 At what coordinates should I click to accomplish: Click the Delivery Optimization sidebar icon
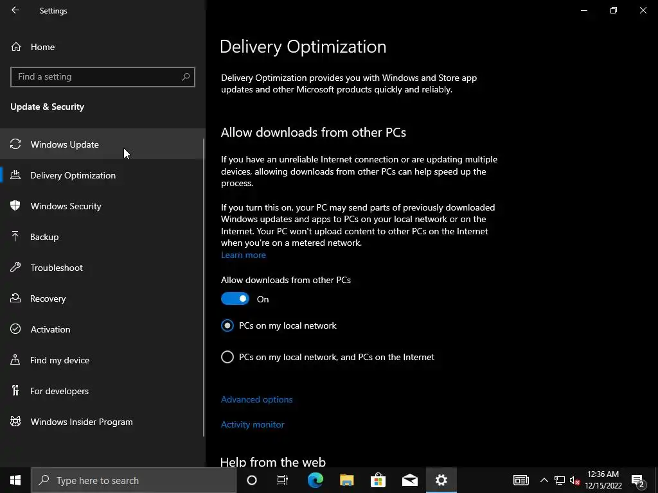(15, 175)
